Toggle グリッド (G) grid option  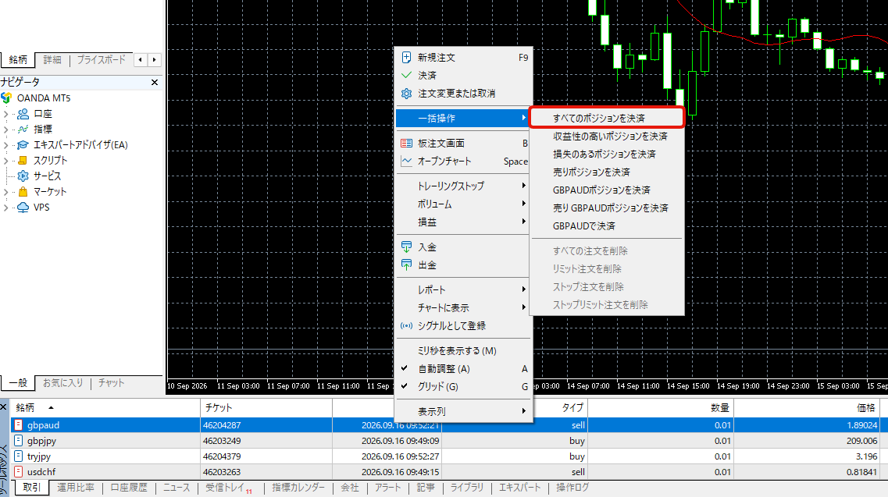[x=464, y=387]
